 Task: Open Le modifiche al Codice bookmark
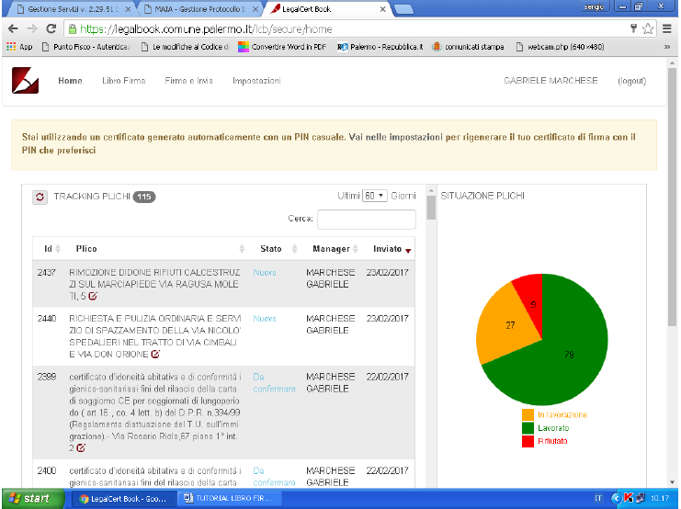pos(185,47)
